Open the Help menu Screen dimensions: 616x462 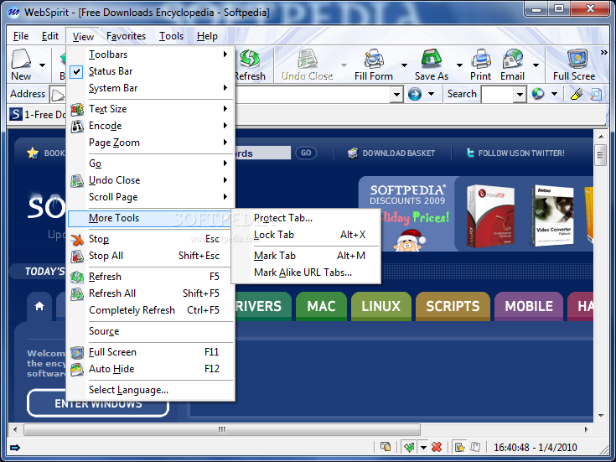click(208, 36)
